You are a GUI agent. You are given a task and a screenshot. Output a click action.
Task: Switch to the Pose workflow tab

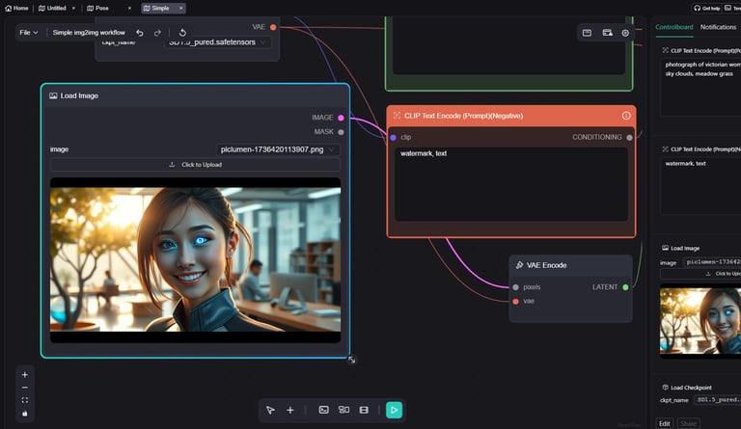coord(97,8)
